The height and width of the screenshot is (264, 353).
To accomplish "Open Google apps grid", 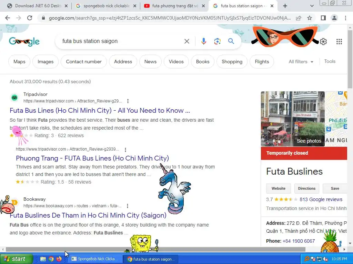I will click(x=339, y=42).
